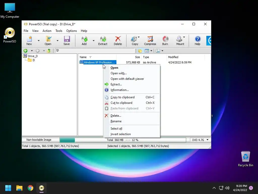Open layout pane dropdown arrow
This screenshot has height=194, width=258.
[163, 51]
